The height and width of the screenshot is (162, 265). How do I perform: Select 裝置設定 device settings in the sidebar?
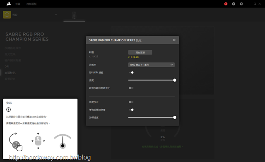(10, 79)
